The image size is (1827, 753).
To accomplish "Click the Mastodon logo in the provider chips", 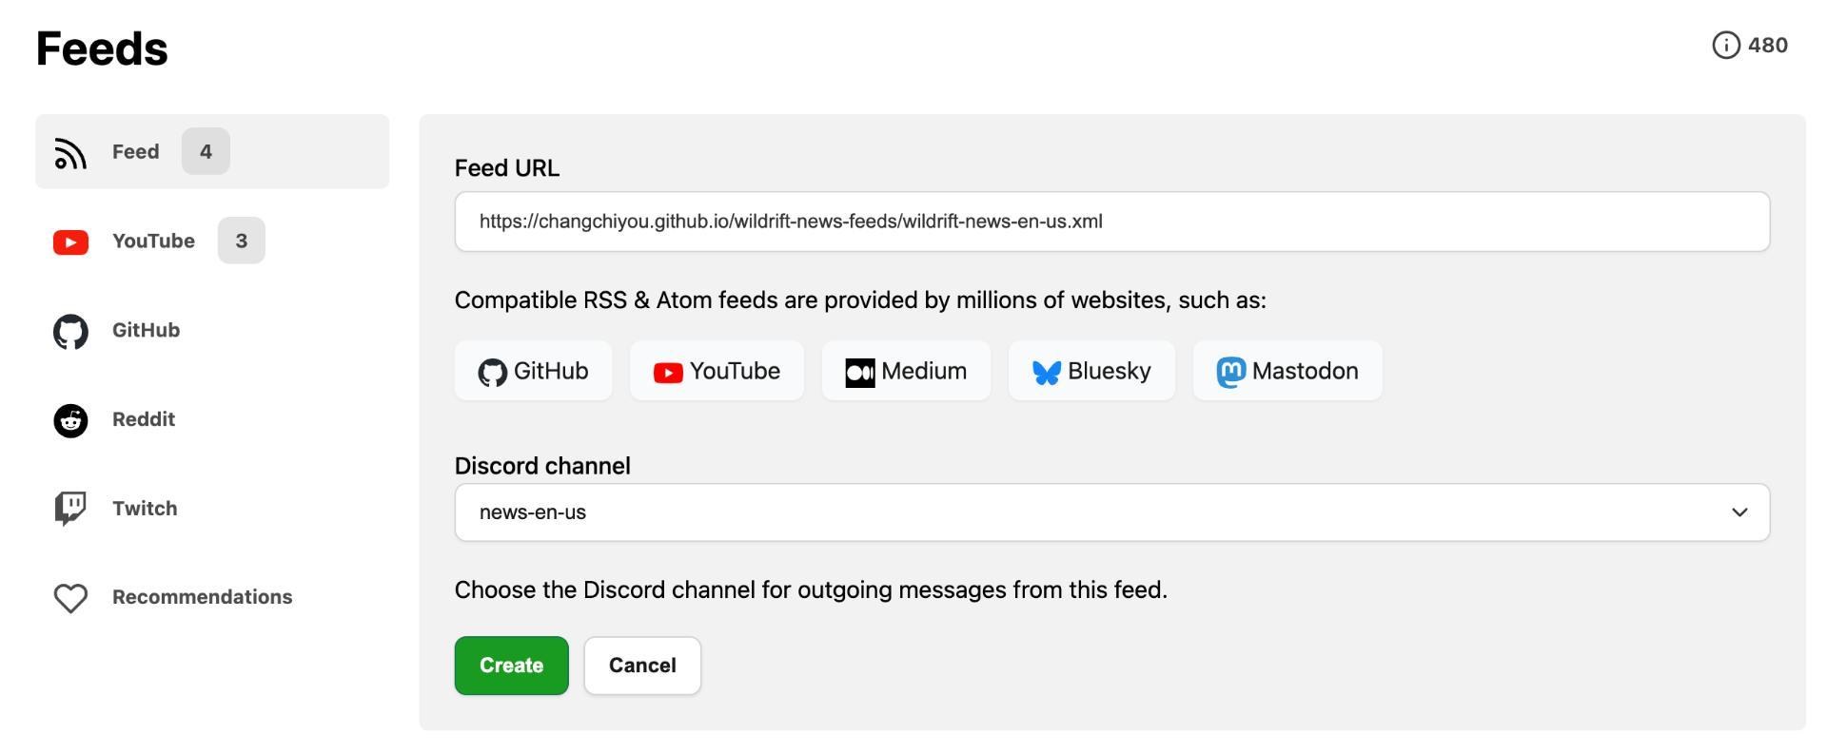I will (x=1230, y=372).
